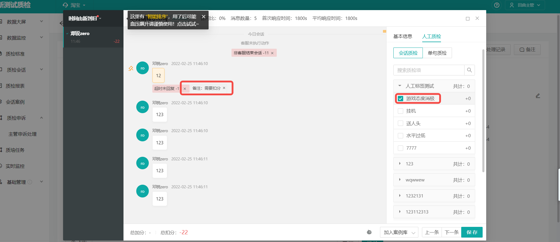The image size is (560, 242).
Task: Collapse the 人工标签测试 group
Action: pos(400,86)
